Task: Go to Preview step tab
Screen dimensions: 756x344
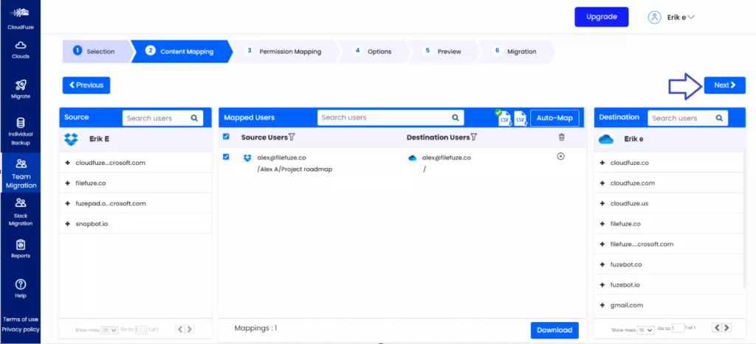Action: 443,52
